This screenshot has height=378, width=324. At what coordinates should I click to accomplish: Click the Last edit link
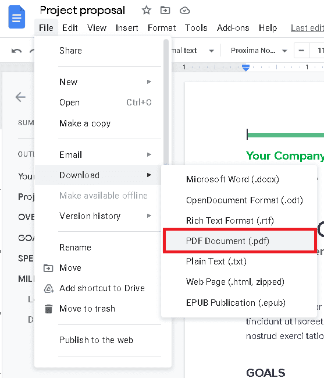tap(307, 28)
